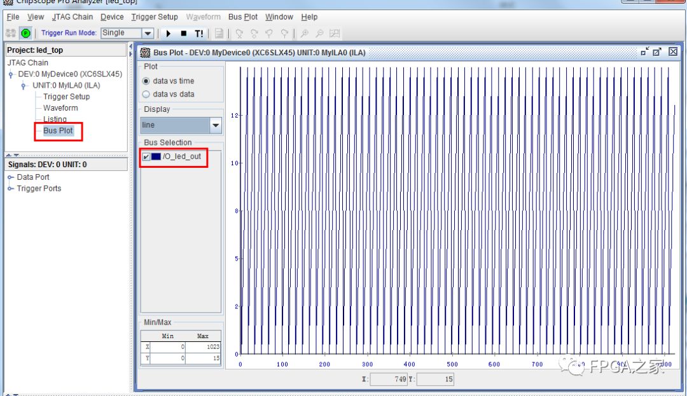Stop acquisition with the square stop icon
The image size is (687, 396).
(x=184, y=33)
